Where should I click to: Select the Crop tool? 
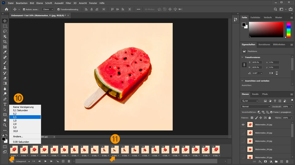5,42
